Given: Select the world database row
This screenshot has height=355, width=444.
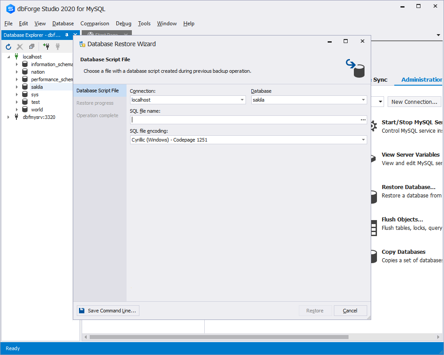Looking at the screenshot, I should tap(37, 110).
